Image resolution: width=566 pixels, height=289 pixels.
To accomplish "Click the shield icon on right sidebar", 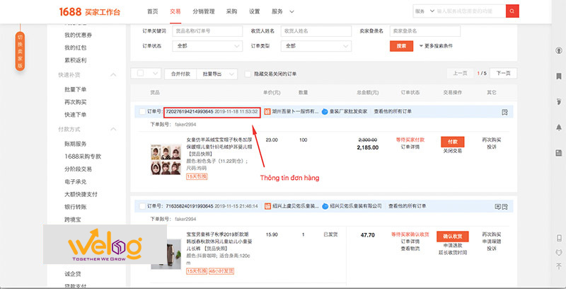I will pos(559,252).
